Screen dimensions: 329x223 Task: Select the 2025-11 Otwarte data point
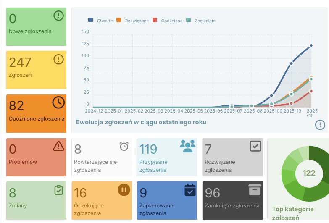[x=311, y=45]
